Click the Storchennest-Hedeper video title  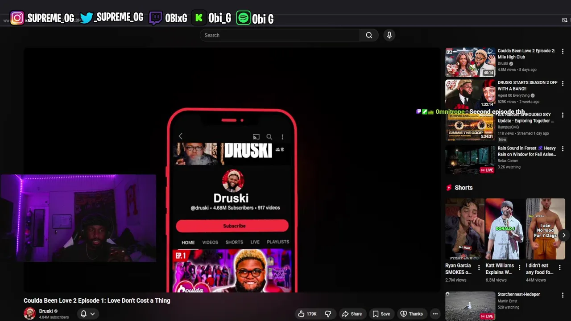519,294
